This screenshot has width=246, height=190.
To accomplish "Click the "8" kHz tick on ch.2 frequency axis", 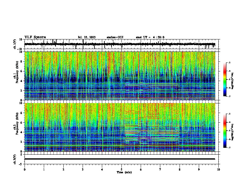I will pos(22,113).
